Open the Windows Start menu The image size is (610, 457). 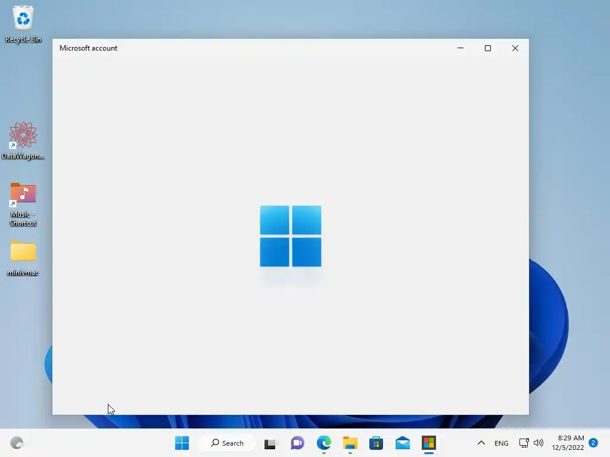pos(182,443)
